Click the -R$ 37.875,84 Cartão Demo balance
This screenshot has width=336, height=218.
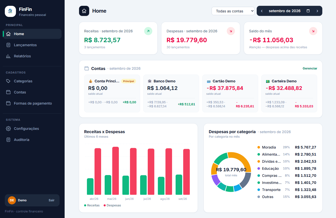[225, 88]
